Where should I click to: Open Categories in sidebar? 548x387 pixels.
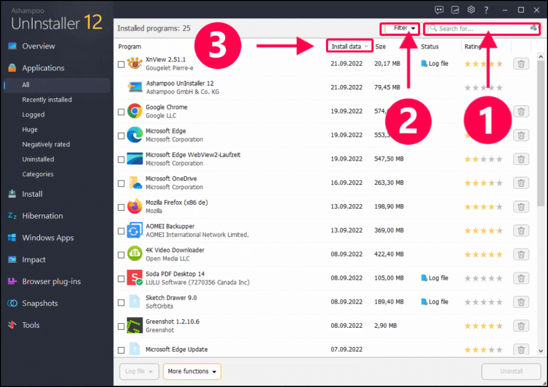click(38, 174)
